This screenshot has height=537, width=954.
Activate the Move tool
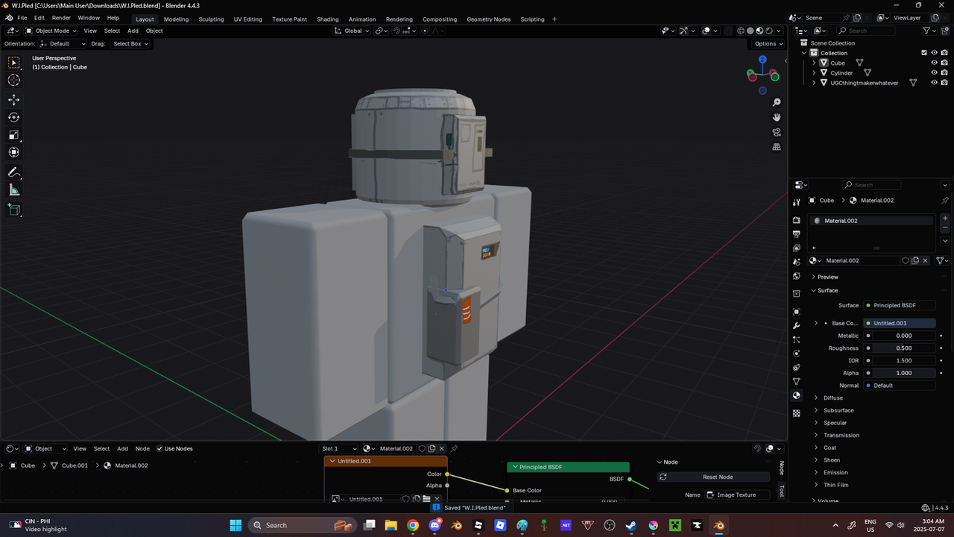click(13, 99)
